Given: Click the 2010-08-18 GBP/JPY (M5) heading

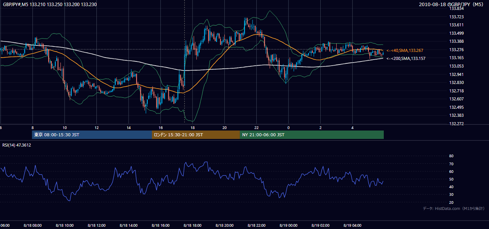Looking at the screenshot, I should (x=452, y=5).
